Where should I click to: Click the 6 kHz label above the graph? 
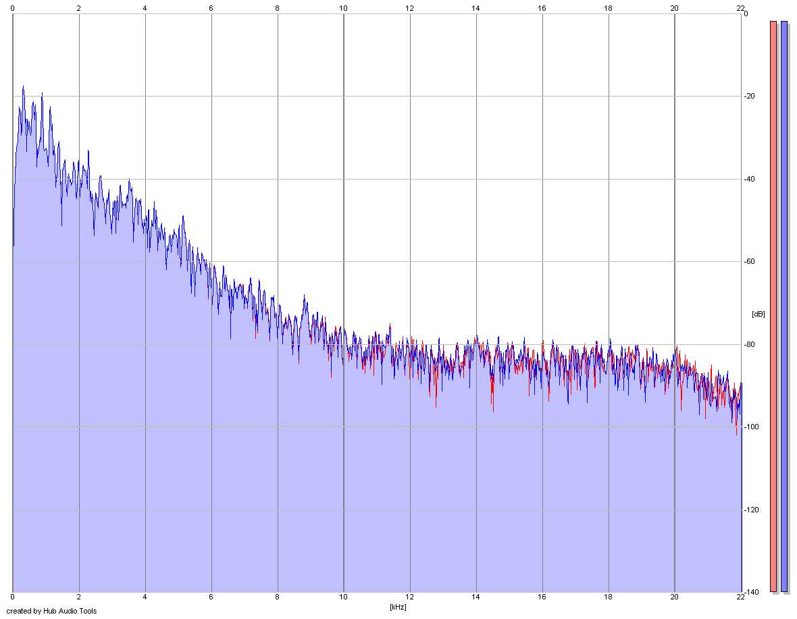211,8
